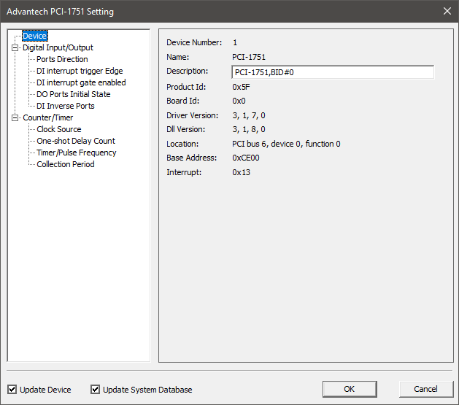Collapse the Digital Input/Output tree node
Viewport: 459px width, 405px height.
click(x=15, y=47)
